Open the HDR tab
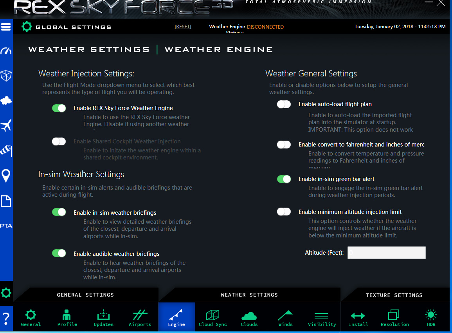Image resolution: width=452 pixels, height=333 pixels. coord(431,318)
